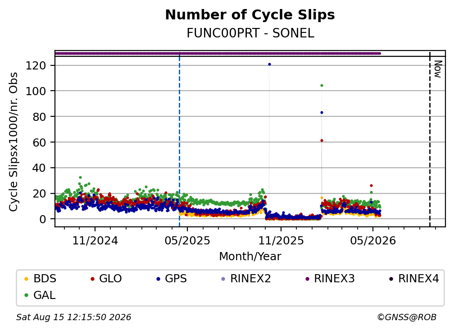Image resolution: width=454 pixels, height=331 pixels.
Task: Click the 40 y-axis tick label
Action: click(x=39, y=168)
